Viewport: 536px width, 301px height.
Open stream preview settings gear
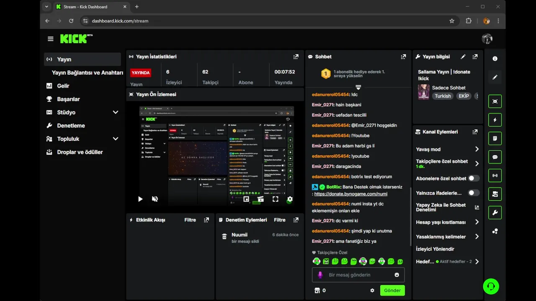[x=290, y=199]
